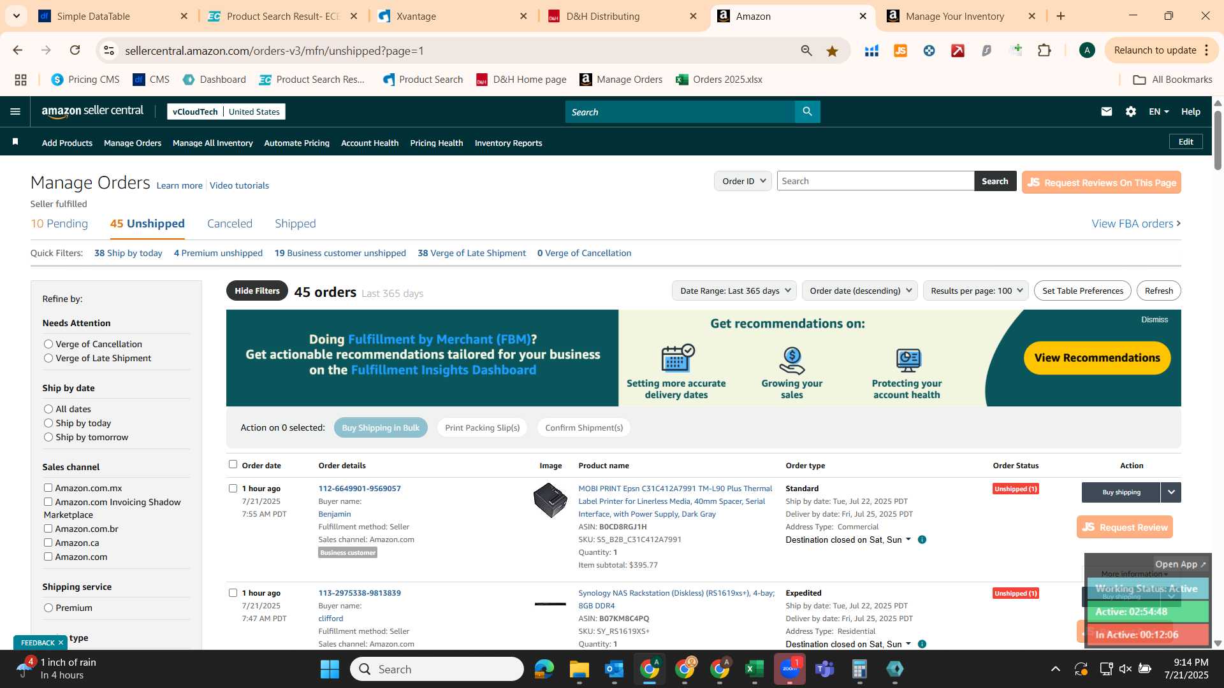Image resolution: width=1224 pixels, height=688 pixels.
Task: Open a new browser tab with plus
Action: [x=1061, y=16]
